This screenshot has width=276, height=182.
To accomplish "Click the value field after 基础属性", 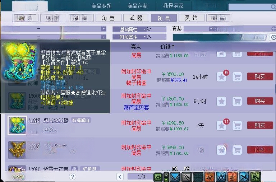I will pos(159,29).
